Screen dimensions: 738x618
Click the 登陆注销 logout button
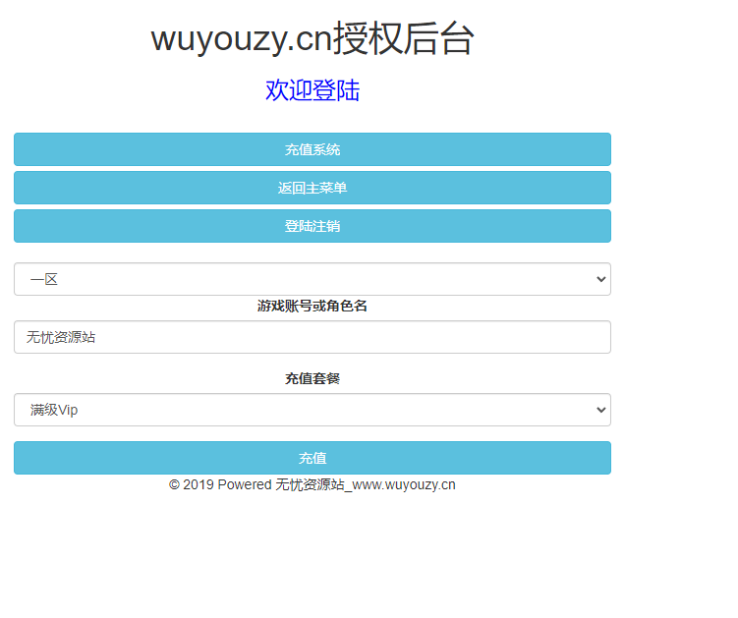pyautogui.click(x=312, y=226)
